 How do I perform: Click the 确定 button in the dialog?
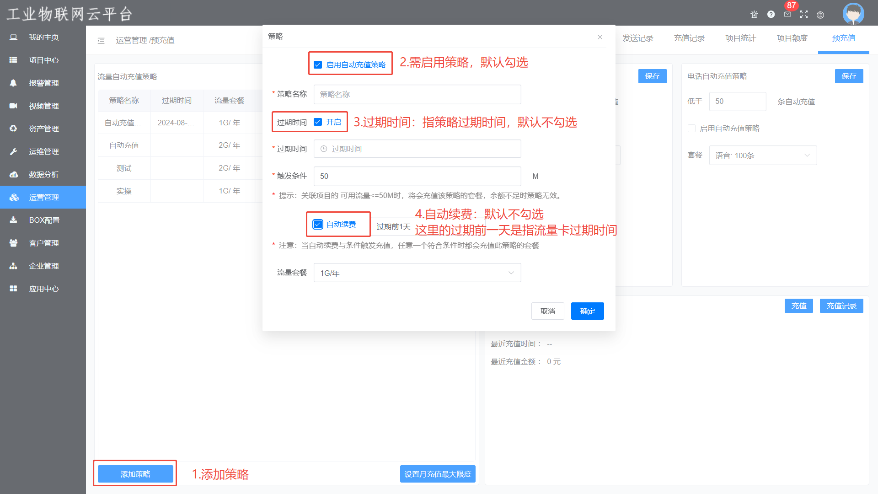tap(587, 311)
